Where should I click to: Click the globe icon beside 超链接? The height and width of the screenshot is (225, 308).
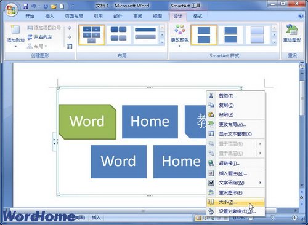point(211,163)
